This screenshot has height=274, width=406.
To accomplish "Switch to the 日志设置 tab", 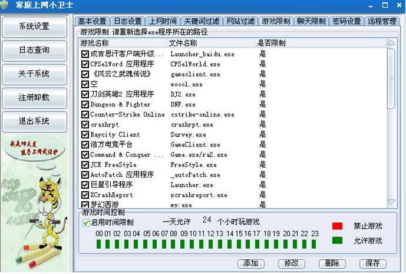I will (x=128, y=21).
